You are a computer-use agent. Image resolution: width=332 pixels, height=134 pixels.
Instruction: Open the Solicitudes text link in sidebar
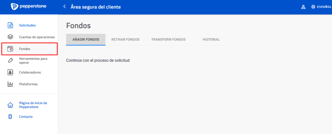27,25
